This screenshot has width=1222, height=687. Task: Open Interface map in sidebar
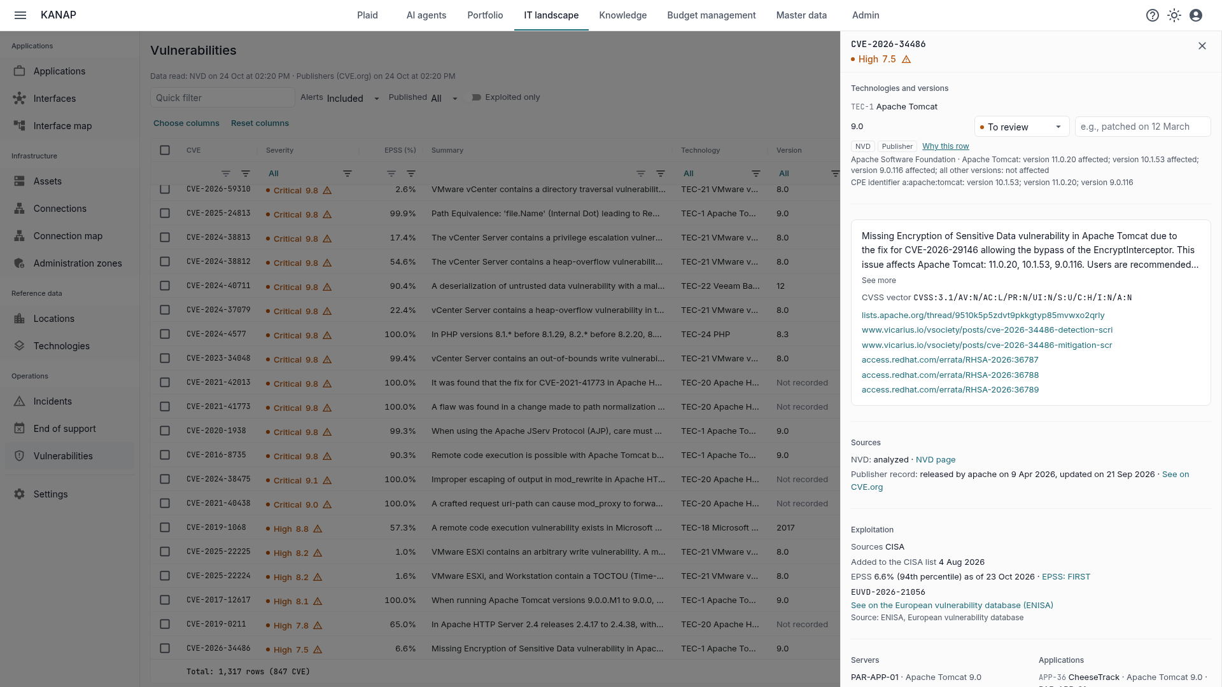pos(70,126)
